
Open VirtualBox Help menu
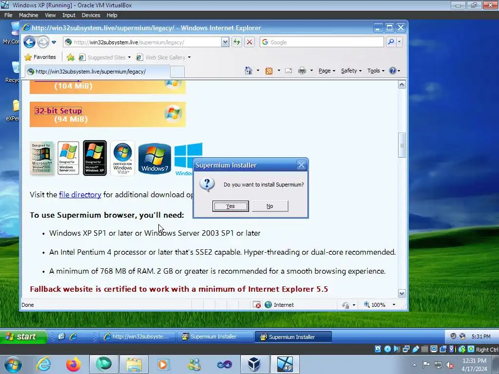[x=112, y=15]
